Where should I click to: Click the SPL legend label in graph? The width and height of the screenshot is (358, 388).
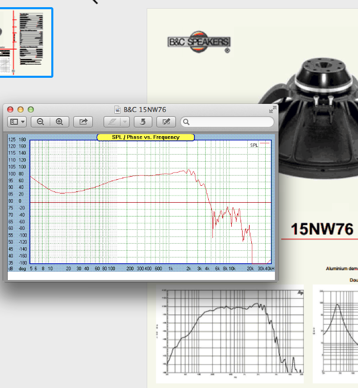tap(254, 145)
